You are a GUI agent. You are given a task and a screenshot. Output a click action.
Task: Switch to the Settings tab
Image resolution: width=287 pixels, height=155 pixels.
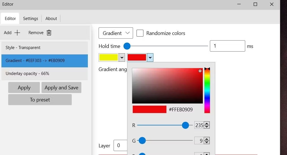(31, 19)
